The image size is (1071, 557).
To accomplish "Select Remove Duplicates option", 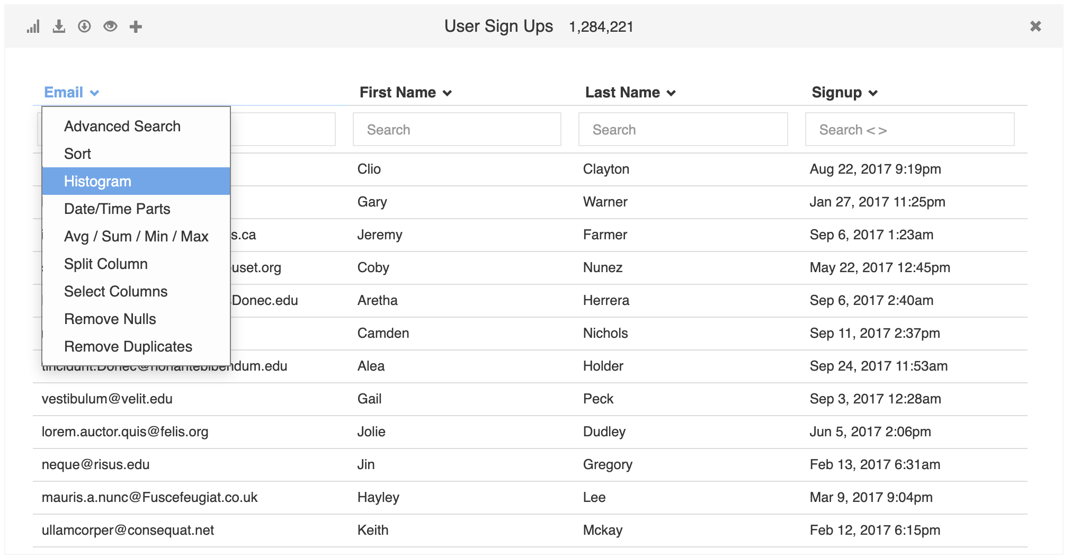I will pos(136,346).
